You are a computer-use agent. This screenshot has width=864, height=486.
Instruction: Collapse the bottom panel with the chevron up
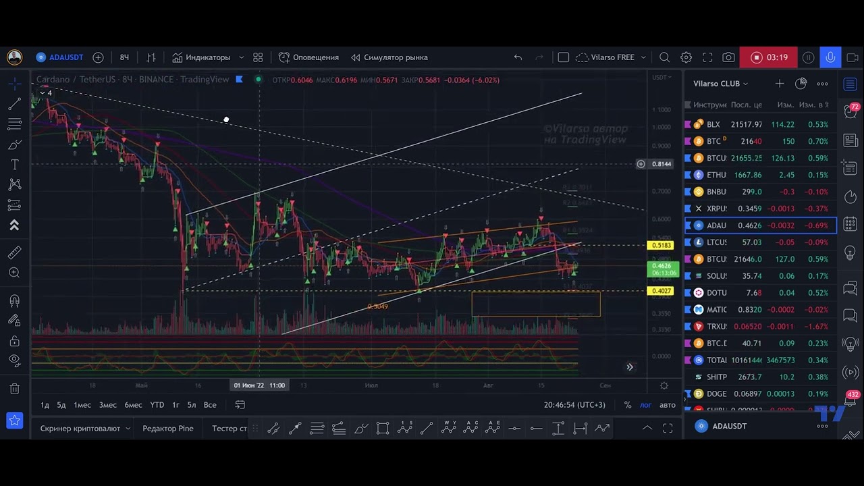pos(647,428)
